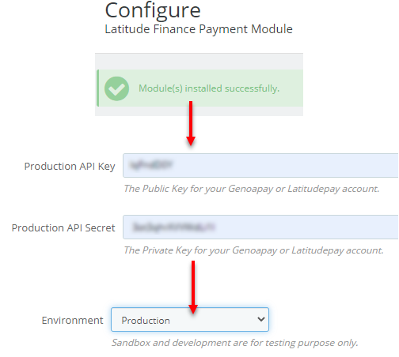
Task: Click the Configure page heading
Action: tap(153, 10)
